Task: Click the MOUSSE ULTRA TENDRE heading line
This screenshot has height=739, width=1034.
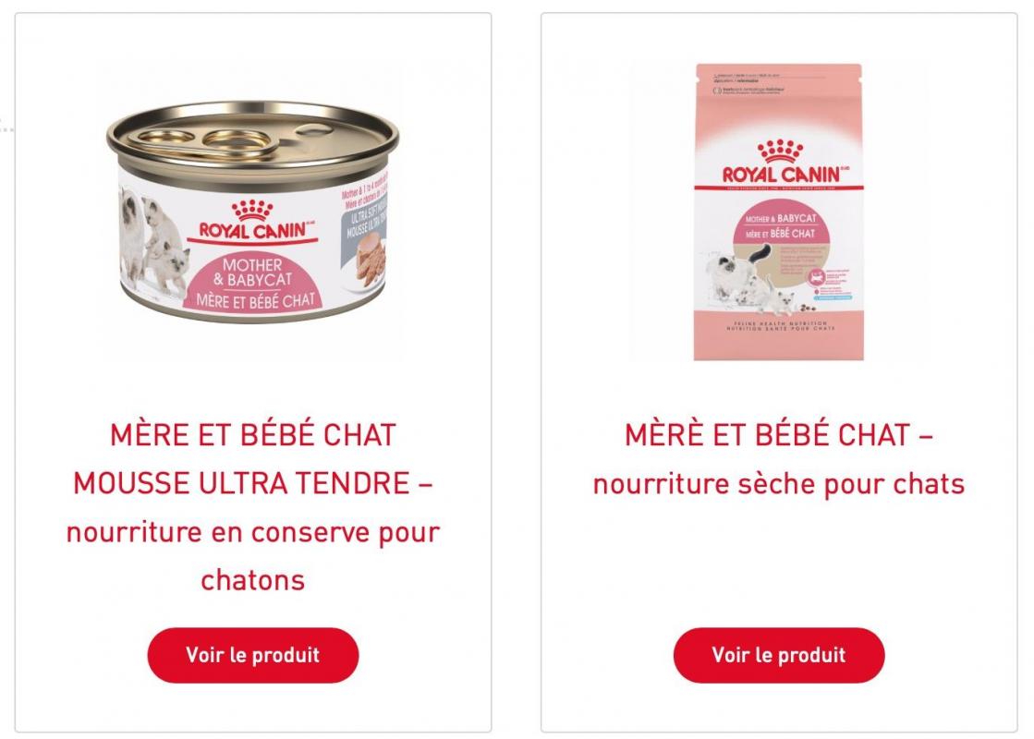Action: 252,484
